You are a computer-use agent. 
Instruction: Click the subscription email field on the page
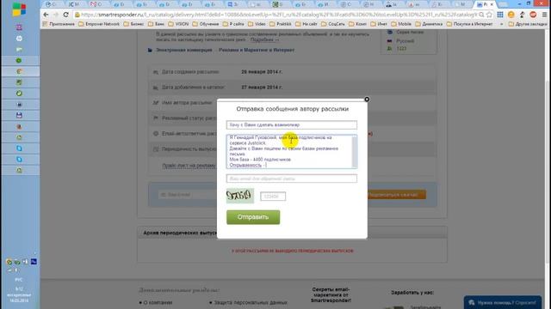coord(188,195)
